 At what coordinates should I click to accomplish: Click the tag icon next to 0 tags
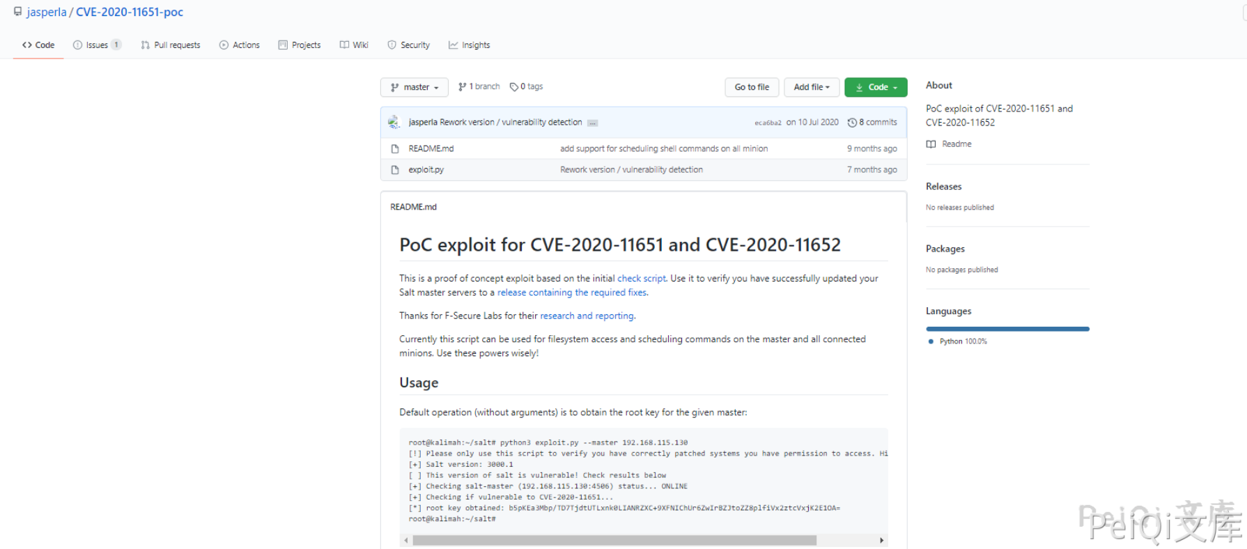coord(513,87)
